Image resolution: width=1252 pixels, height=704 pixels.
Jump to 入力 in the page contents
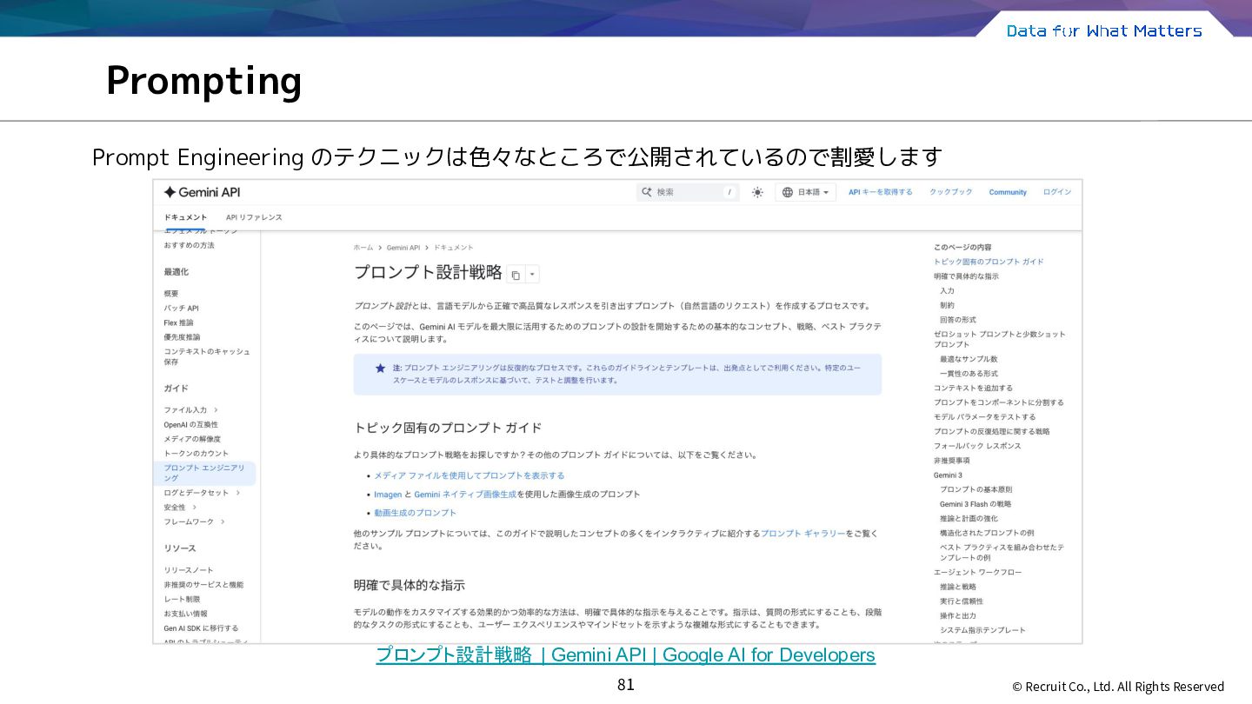[947, 290]
